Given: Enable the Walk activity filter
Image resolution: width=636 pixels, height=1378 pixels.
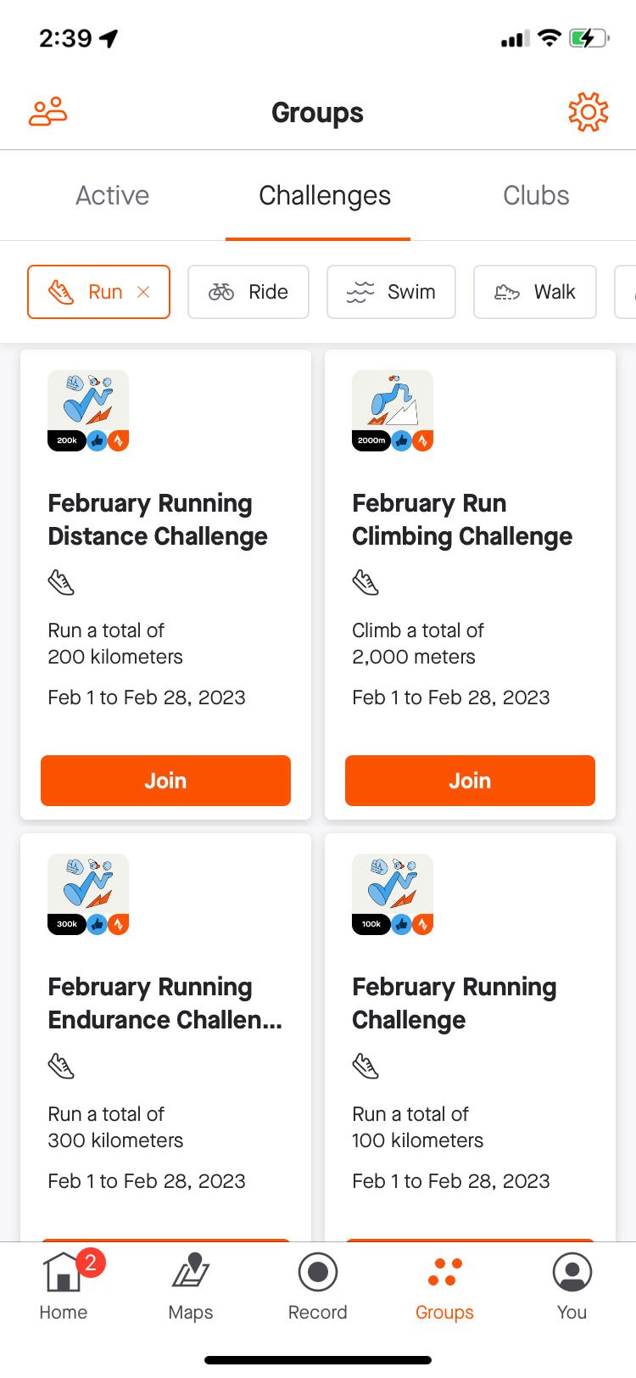Looking at the screenshot, I should point(534,292).
